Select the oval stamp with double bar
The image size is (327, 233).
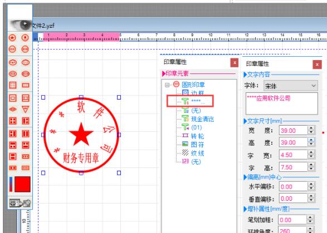[x=26, y=74]
